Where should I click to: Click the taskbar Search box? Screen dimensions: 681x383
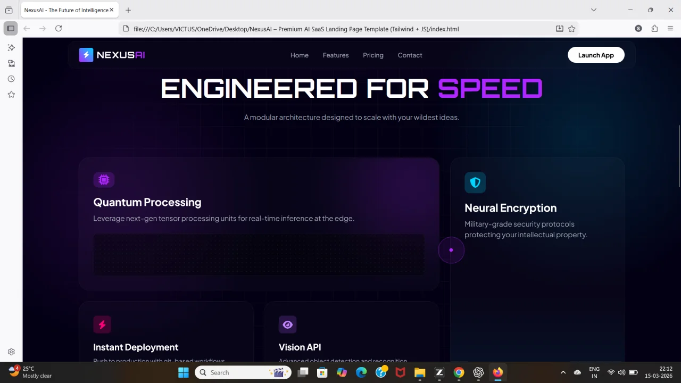[x=243, y=372]
